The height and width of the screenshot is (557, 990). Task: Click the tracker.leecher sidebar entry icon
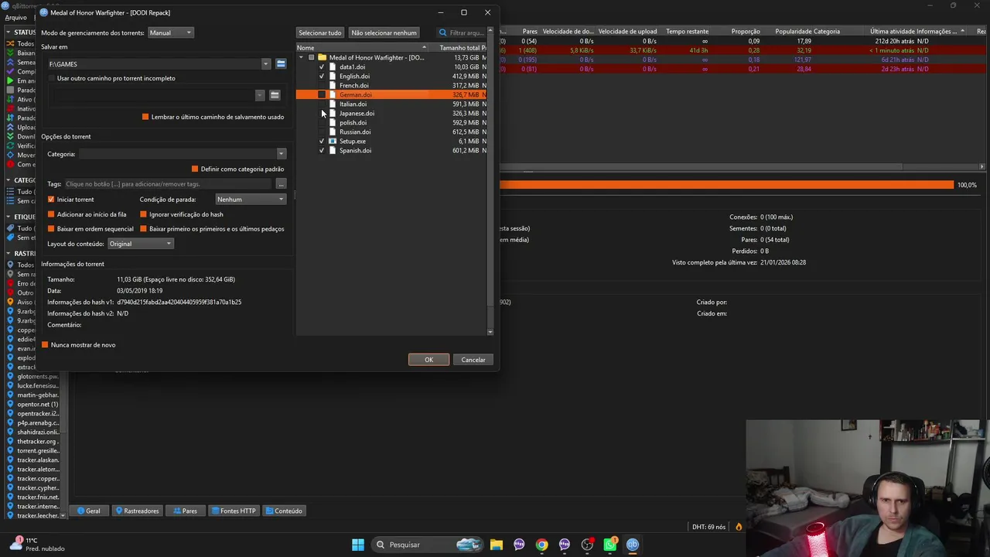[10, 515]
